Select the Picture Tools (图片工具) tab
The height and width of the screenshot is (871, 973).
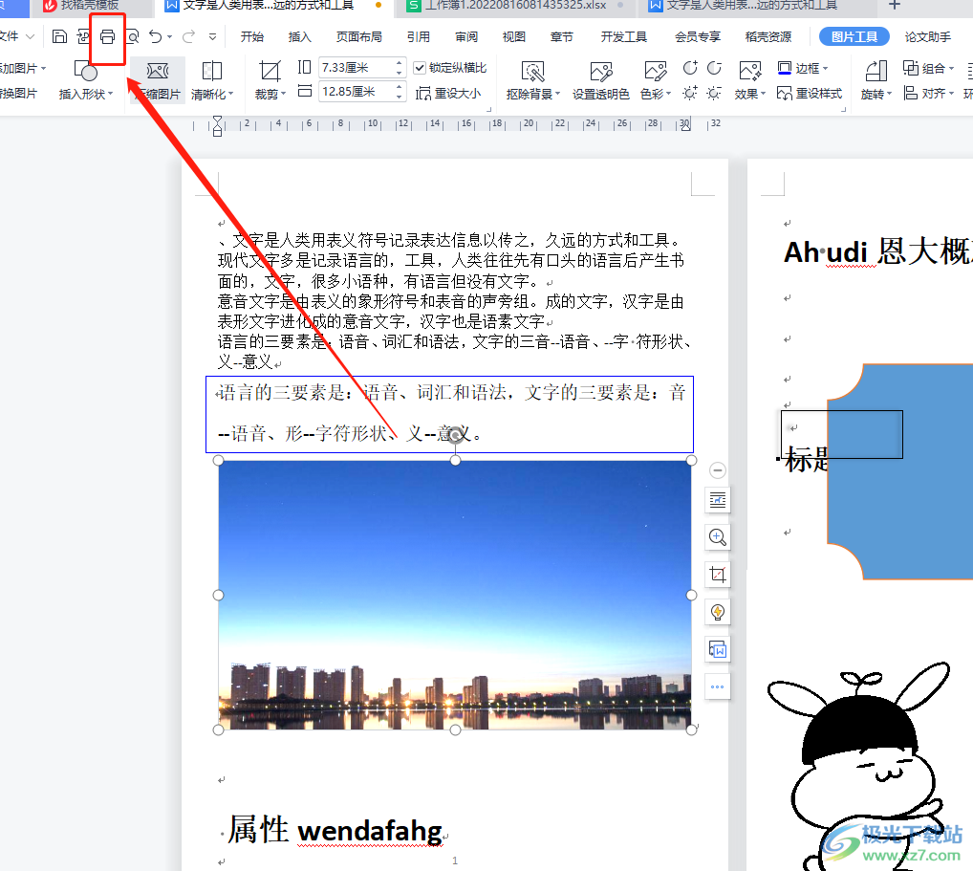click(854, 36)
